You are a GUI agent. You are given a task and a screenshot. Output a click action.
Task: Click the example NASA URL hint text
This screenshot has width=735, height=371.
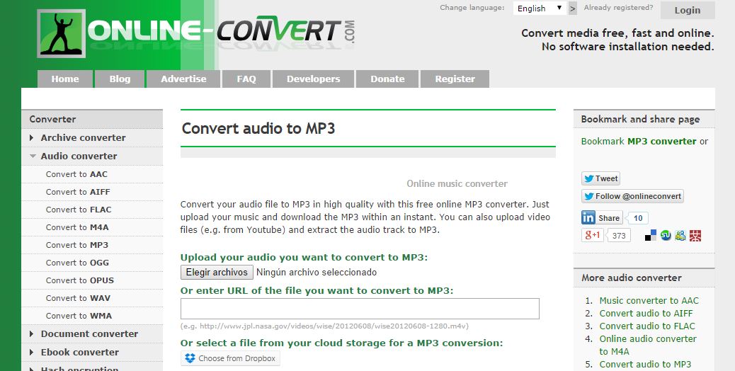click(324, 326)
